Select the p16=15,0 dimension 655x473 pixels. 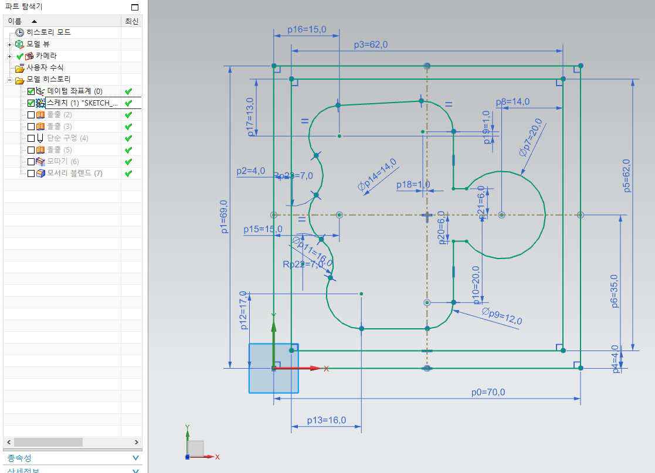pos(307,29)
